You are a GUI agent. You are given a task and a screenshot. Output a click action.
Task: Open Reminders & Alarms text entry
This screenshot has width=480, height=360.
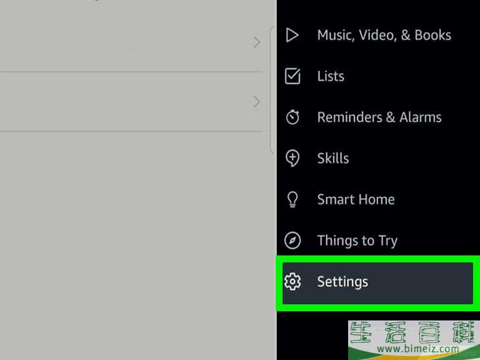[379, 117]
